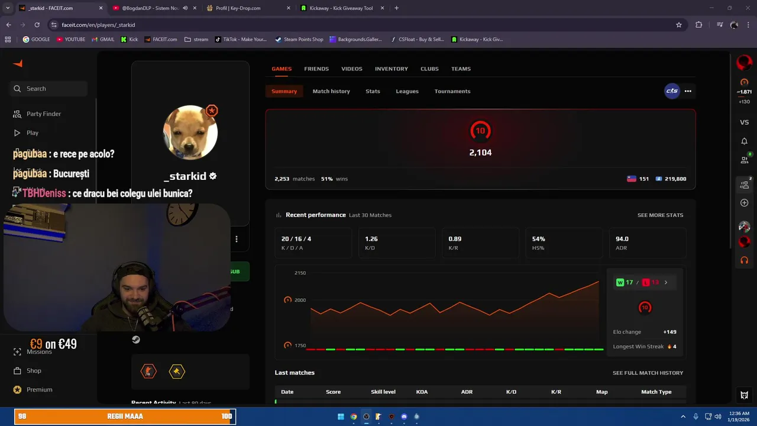Click the browser address bar URL
Screen dimensions: 757x426
(x=98, y=25)
